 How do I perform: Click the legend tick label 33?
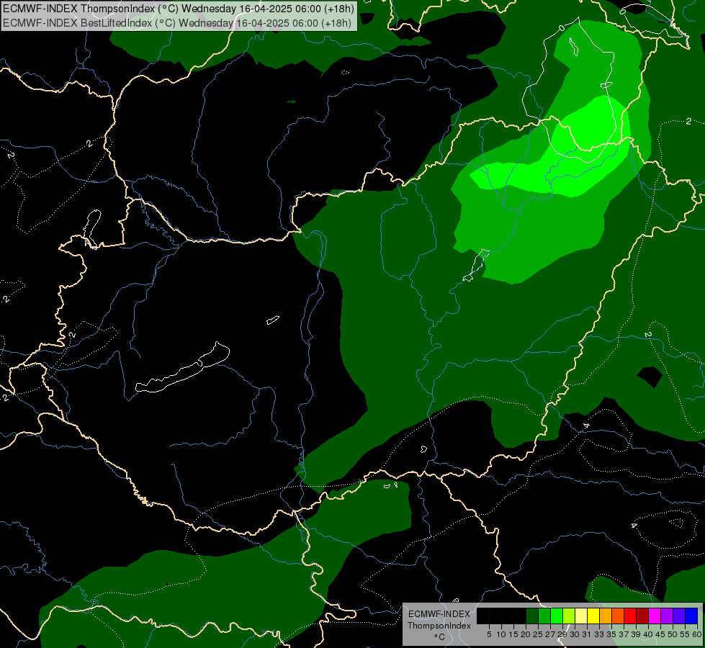(599, 634)
